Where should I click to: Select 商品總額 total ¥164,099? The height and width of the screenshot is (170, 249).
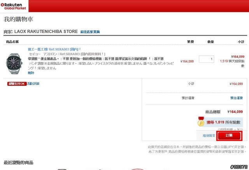[x=235, y=112]
